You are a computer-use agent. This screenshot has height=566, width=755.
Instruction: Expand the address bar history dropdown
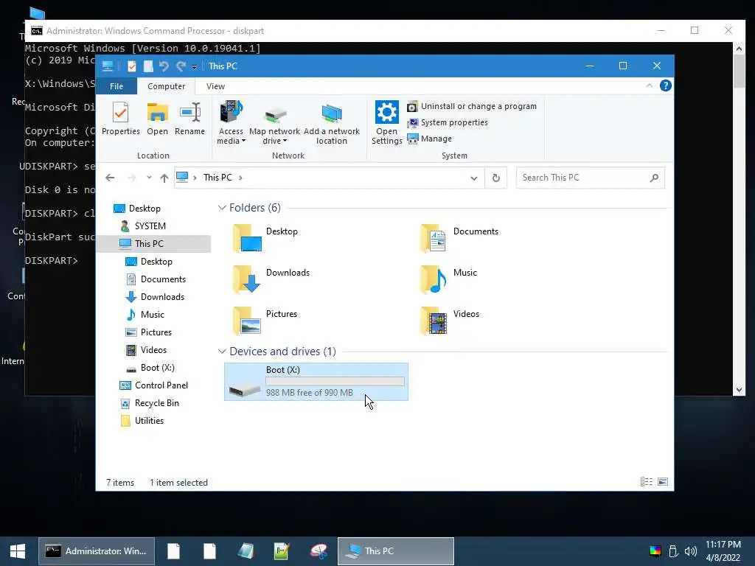click(474, 178)
